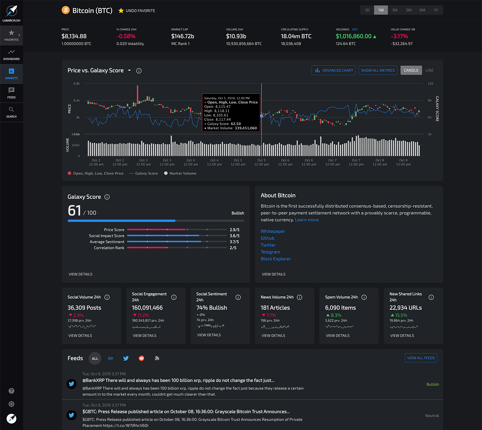Open the Telegram link
The width and height of the screenshot is (482, 430).
pos(270,252)
